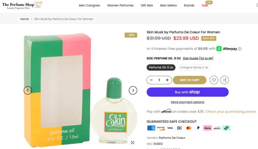Select the Perfume Oil .5 oz option

point(161,67)
